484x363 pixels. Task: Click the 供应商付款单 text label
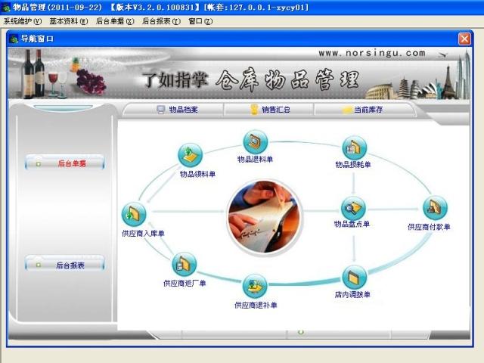pos(429,227)
